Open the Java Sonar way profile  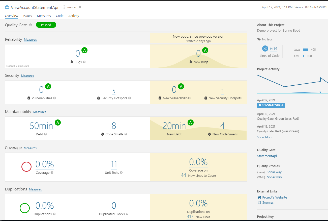click(274, 172)
